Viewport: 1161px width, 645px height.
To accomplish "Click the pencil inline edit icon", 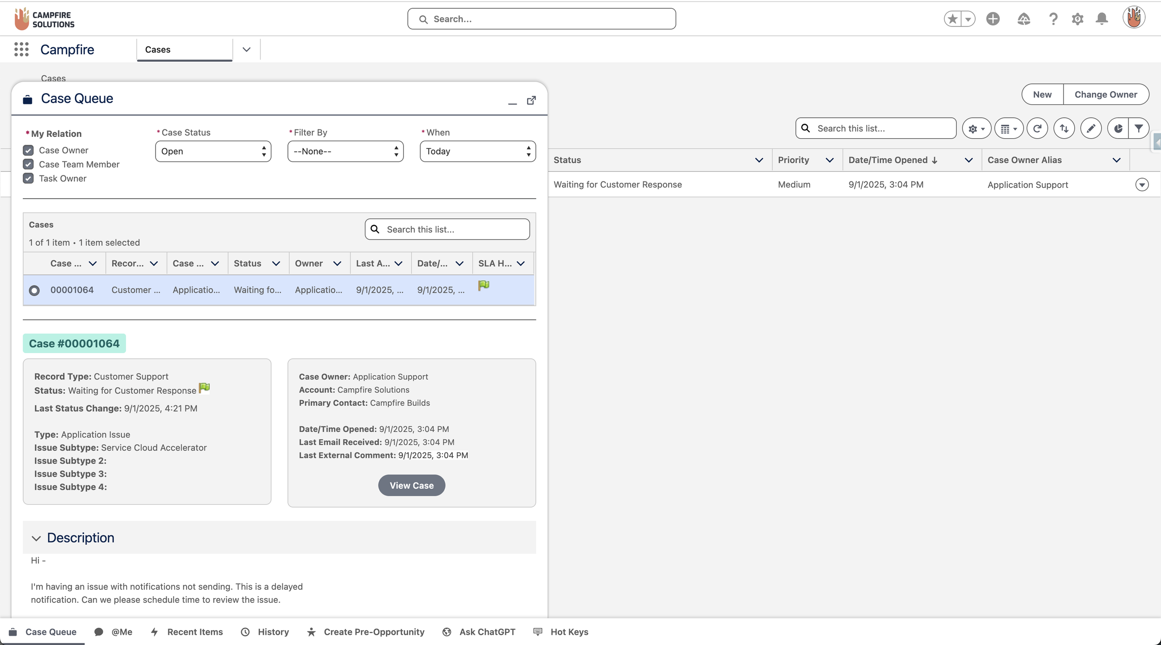I will pos(1091,129).
